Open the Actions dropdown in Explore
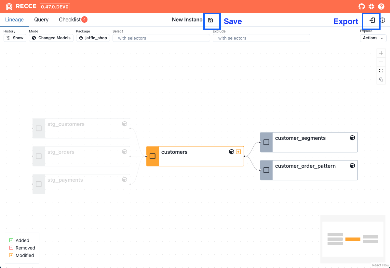 pos(373,38)
